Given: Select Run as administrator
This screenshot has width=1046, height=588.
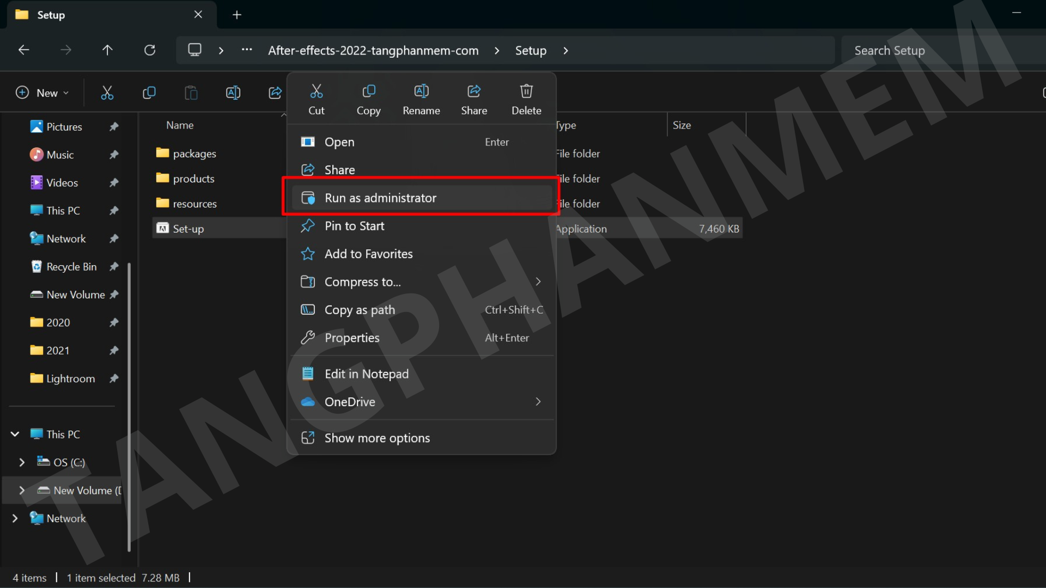Looking at the screenshot, I should pyautogui.click(x=380, y=198).
